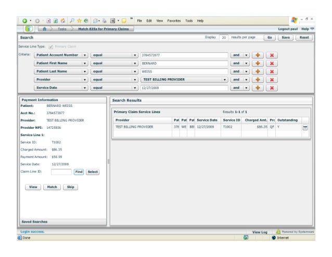
Task: Remove the Service Date criterion
Action: tap(272, 88)
